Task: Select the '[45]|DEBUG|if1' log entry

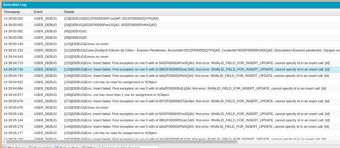Action: tap(171, 31)
